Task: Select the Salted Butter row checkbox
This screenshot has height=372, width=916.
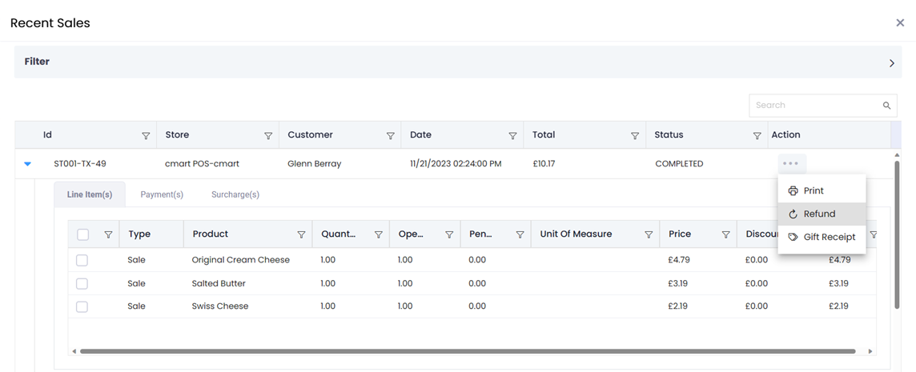Action: pyautogui.click(x=82, y=284)
